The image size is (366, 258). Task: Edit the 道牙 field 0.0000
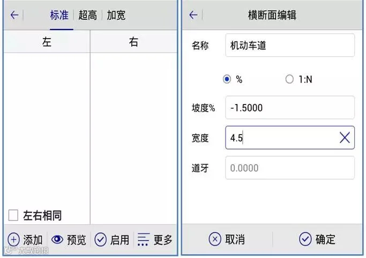pyautogui.click(x=290, y=168)
